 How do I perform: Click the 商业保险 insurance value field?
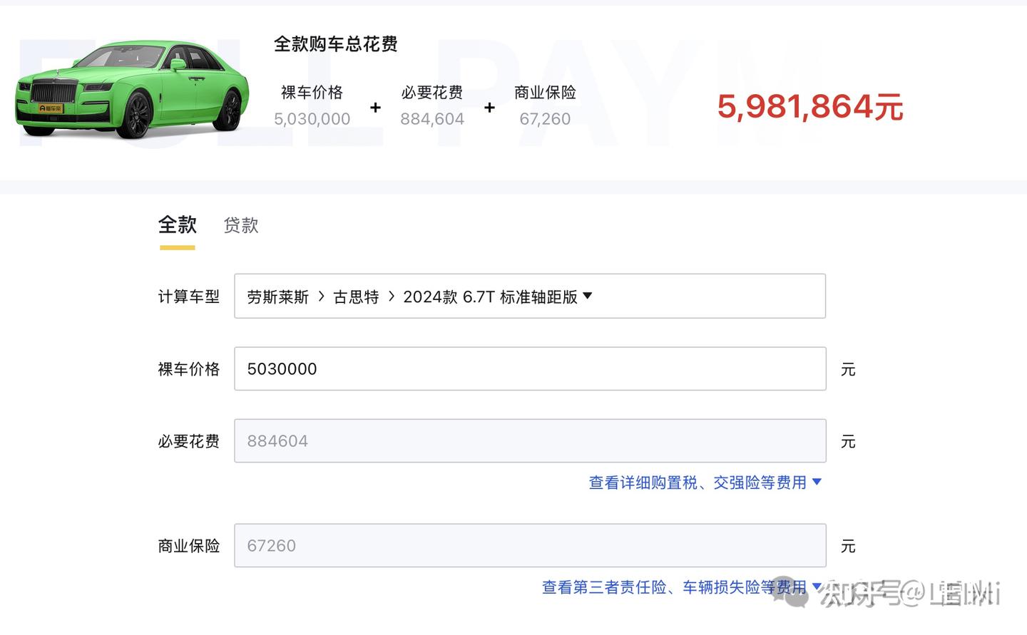pos(530,545)
